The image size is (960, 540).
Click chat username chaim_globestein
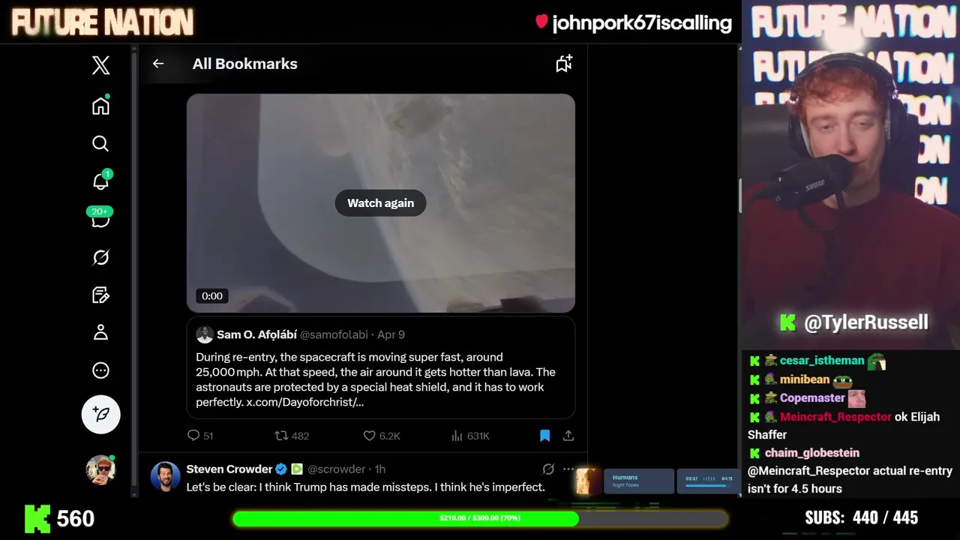[x=812, y=453]
